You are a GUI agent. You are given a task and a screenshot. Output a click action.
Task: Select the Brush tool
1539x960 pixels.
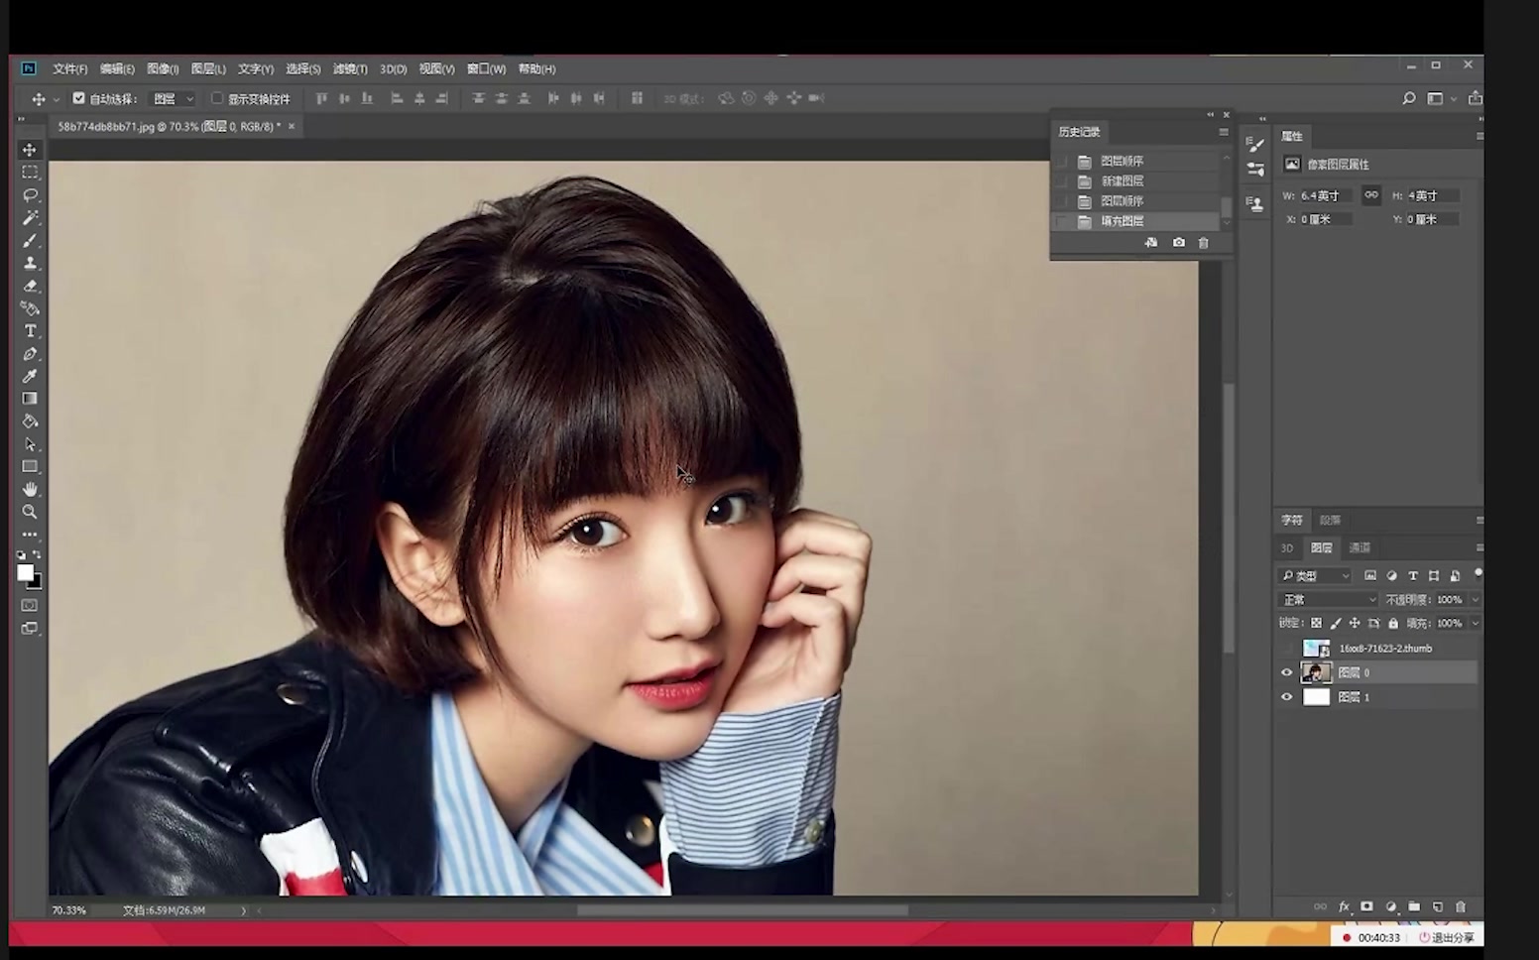click(30, 241)
